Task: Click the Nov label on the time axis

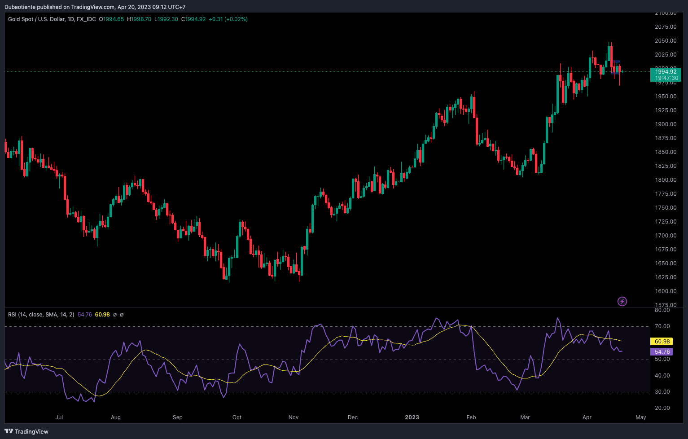Action: [294, 417]
